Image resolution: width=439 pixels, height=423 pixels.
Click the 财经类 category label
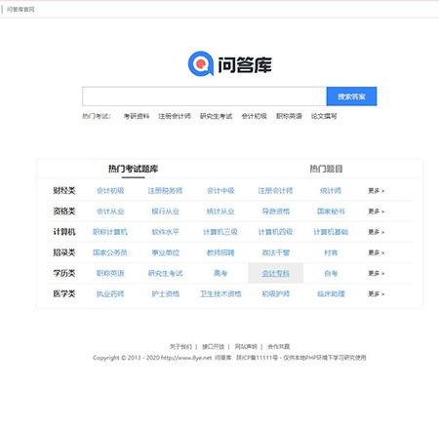click(64, 190)
